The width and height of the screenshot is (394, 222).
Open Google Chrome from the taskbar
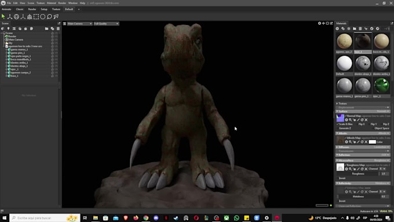(x=146, y=218)
